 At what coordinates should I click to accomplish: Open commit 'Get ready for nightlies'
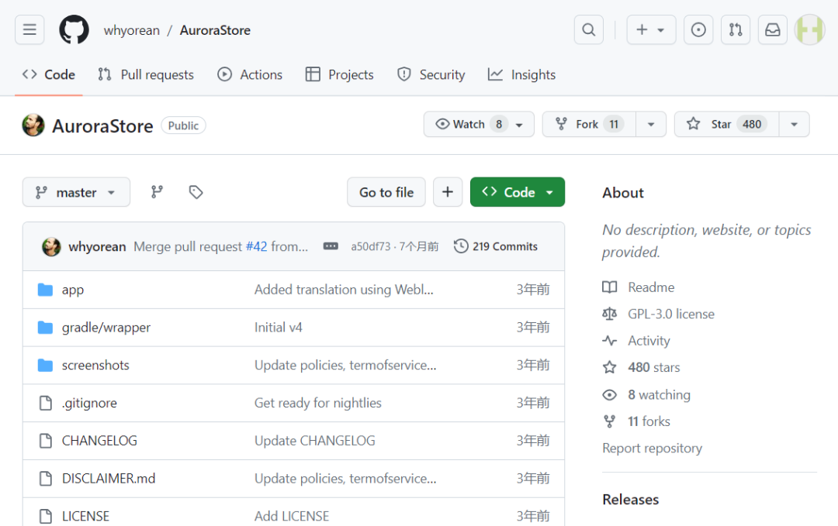pos(317,404)
